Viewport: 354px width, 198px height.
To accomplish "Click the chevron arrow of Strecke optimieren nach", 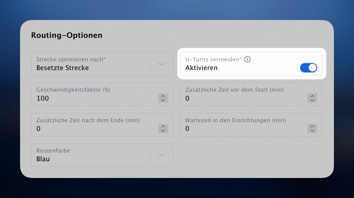I will tap(162, 64).
